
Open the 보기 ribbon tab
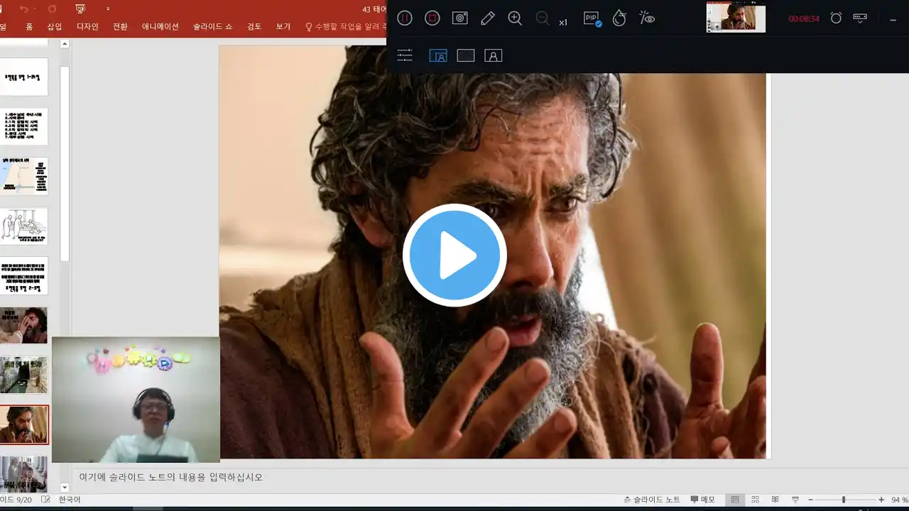pyautogui.click(x=283, y=27)
